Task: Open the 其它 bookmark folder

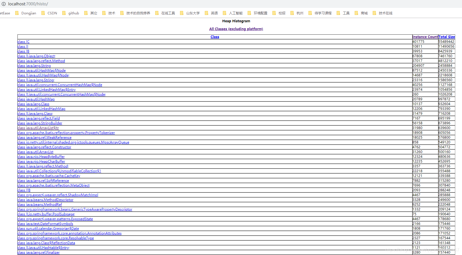Action: (x=91, y=13)
